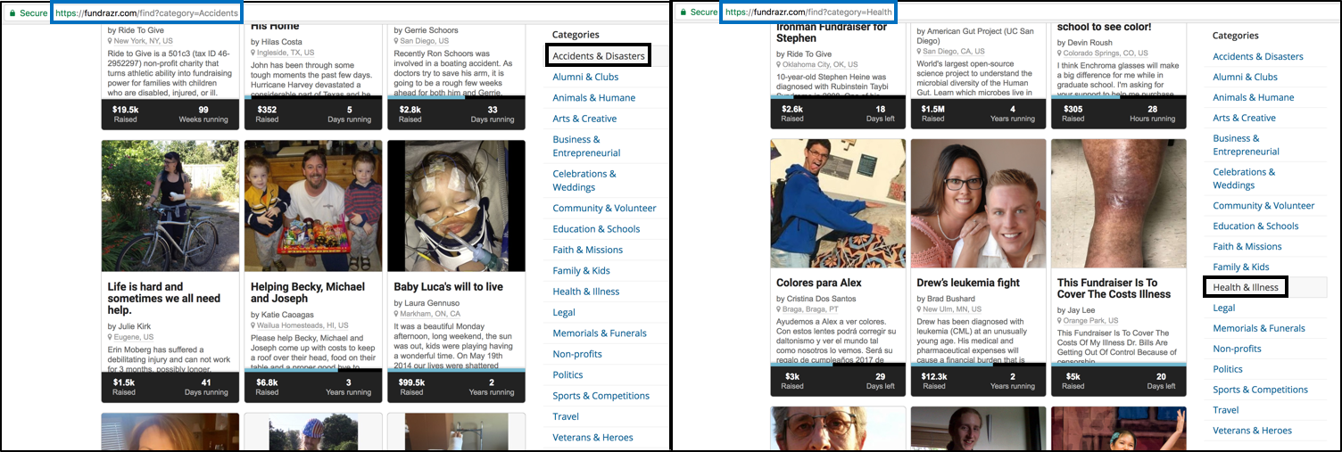1342x452 pixels.
Task: Click the location pin icon next to New Ulm, MN, US
Action: (x=920, y=308)
